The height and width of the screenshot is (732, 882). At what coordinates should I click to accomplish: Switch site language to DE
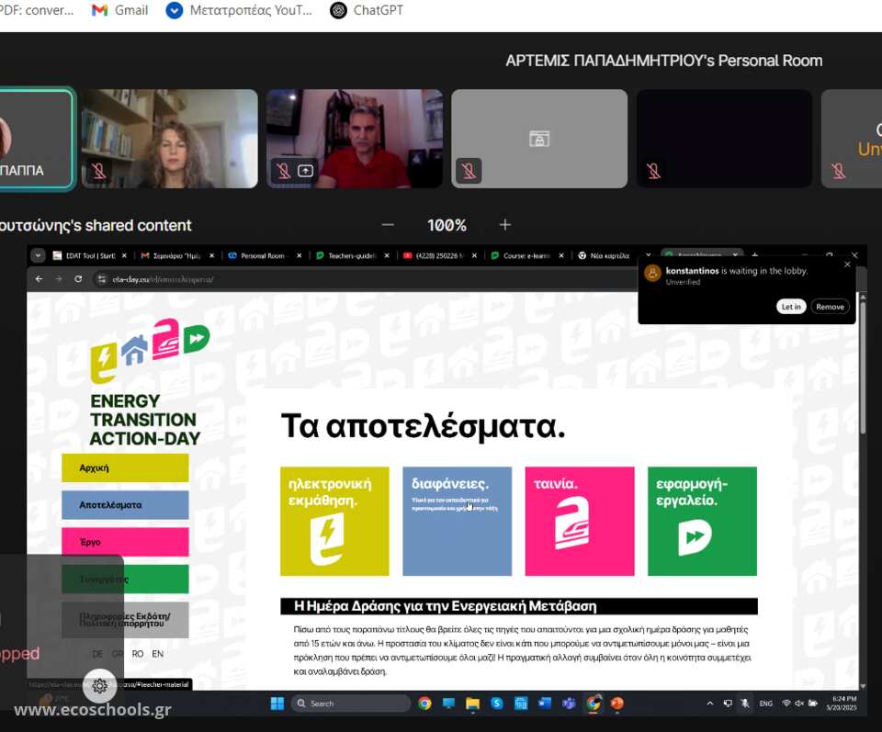(97, 654)
